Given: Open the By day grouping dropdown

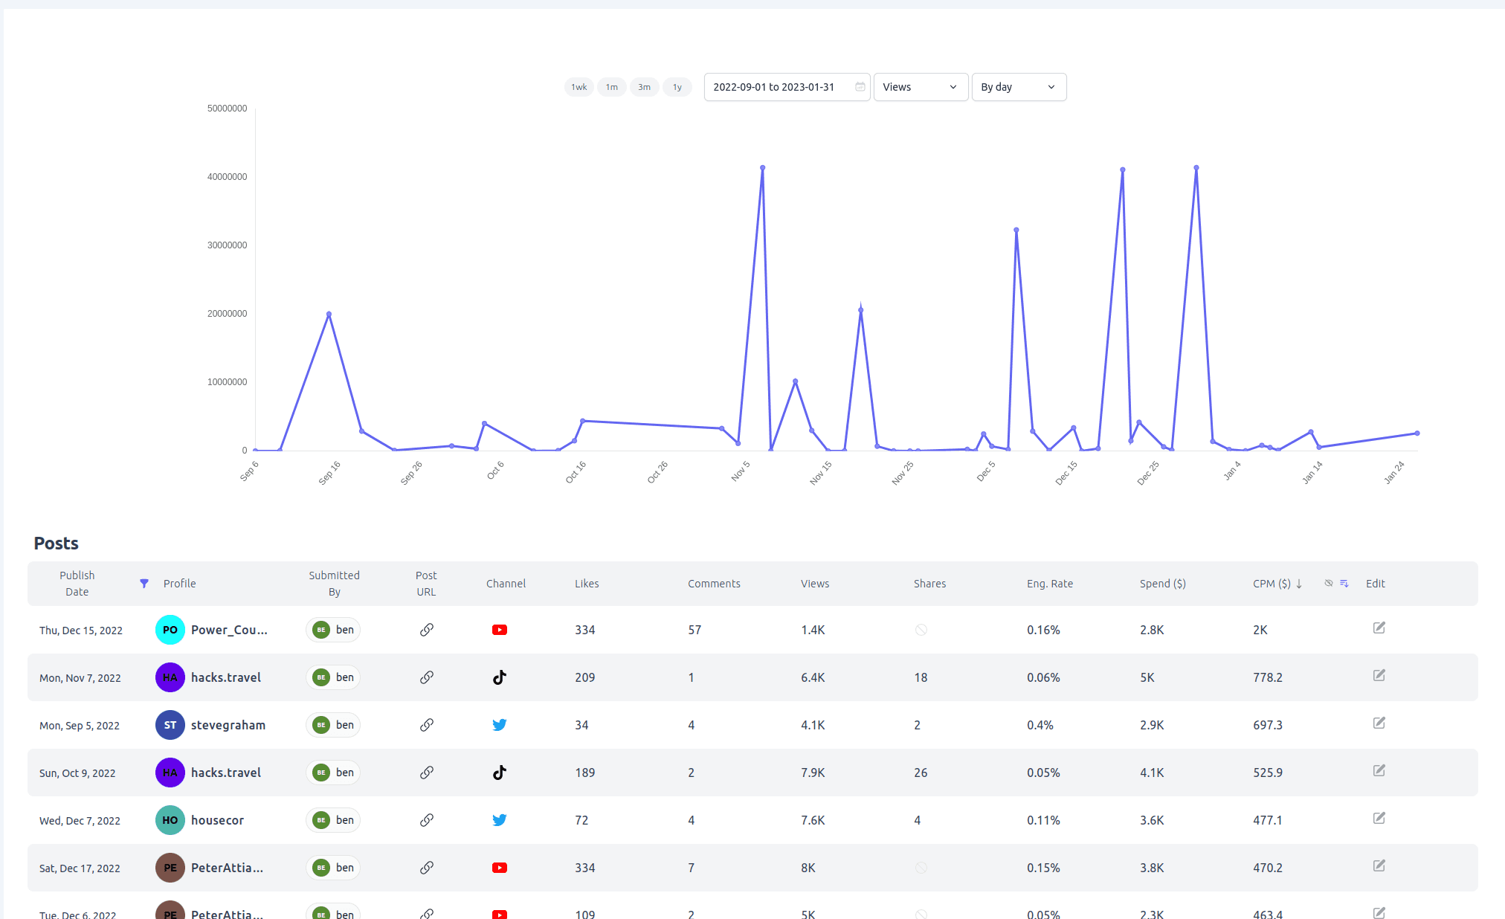Looking at the screenshot, I should (1019, 87).
